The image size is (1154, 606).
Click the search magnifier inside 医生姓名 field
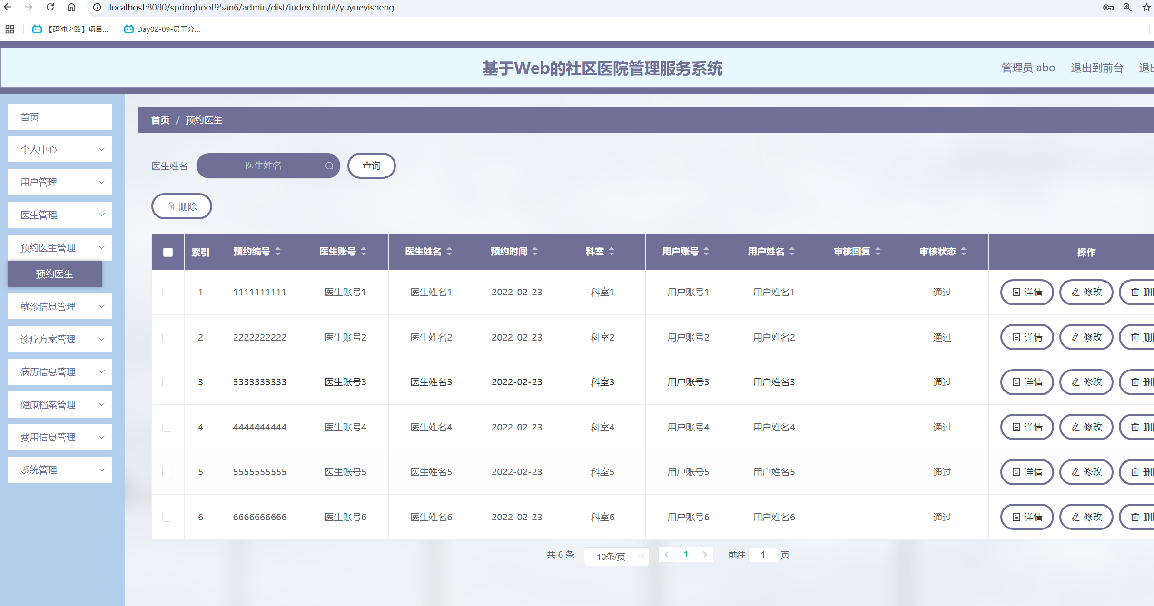pyautogui.click(x=329, y=166)
